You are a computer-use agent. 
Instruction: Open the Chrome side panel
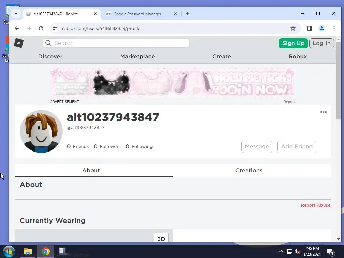click(309, 28)
